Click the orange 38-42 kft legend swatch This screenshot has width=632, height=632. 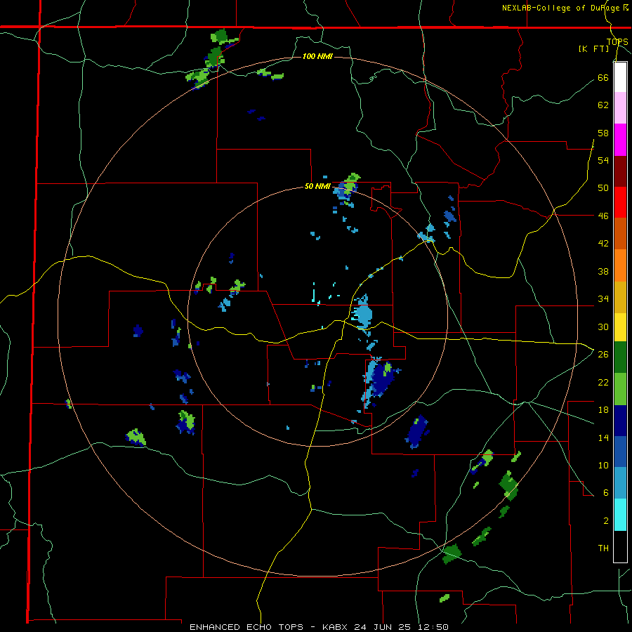(620, 265)
